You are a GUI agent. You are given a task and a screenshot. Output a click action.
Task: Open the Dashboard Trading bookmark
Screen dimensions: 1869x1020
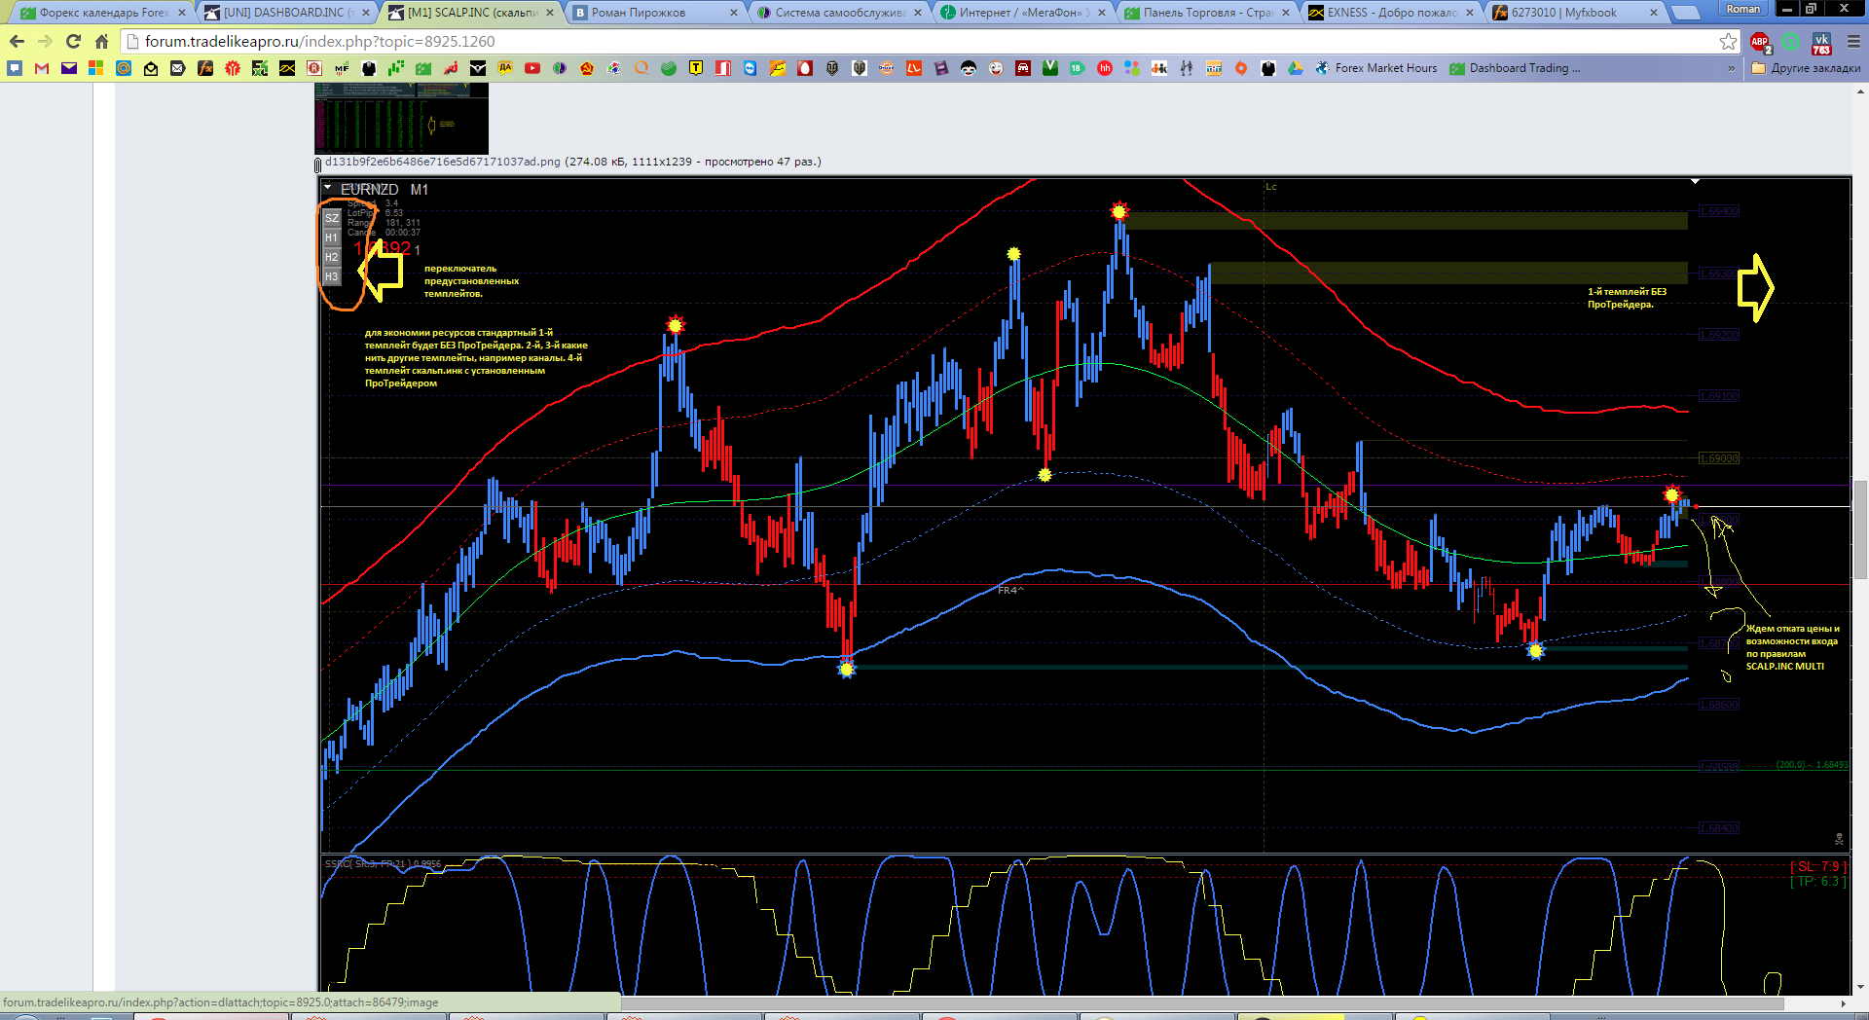pos(1515,68)
